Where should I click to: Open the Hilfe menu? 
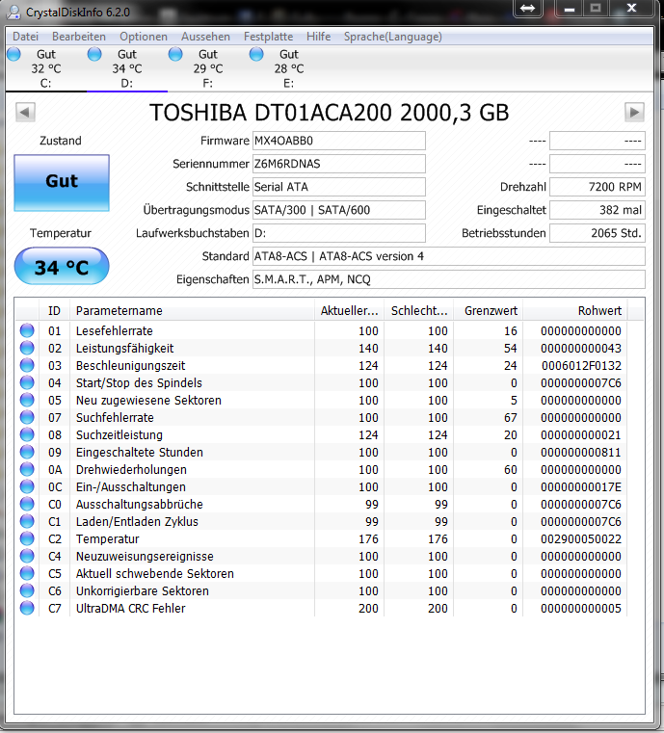(318, 37)
